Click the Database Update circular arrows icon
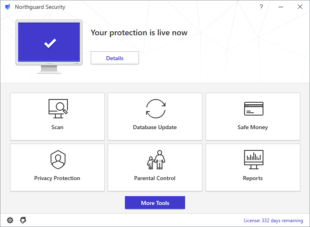Image resolution: width=310 pixels, height=227 pixels. coord(155,109)
